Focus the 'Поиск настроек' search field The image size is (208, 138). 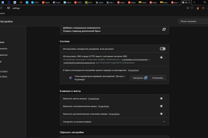193,21
